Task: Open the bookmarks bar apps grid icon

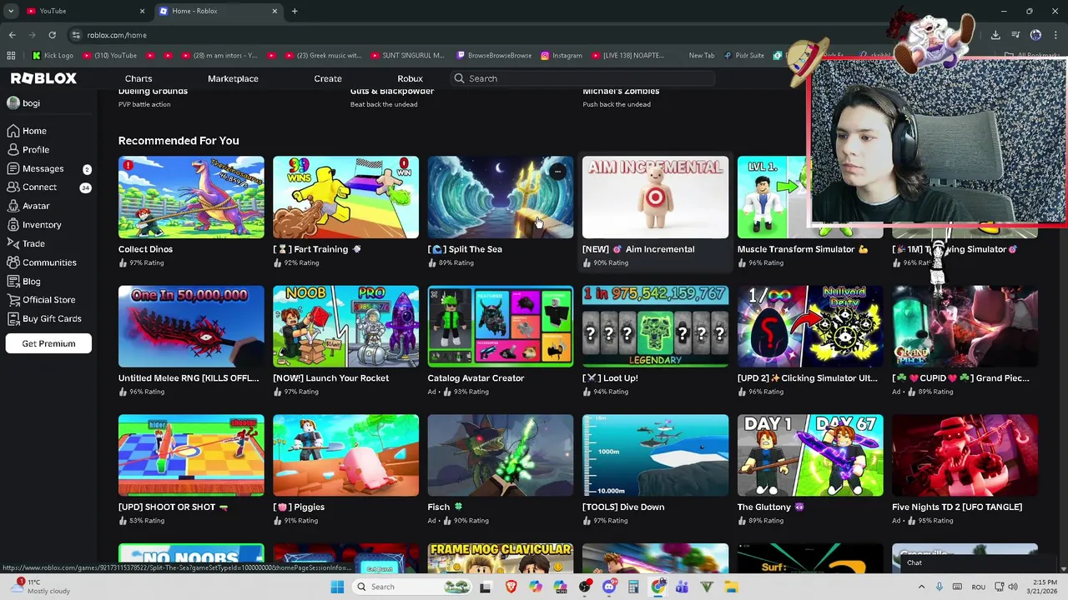Action: coord(11,56)
